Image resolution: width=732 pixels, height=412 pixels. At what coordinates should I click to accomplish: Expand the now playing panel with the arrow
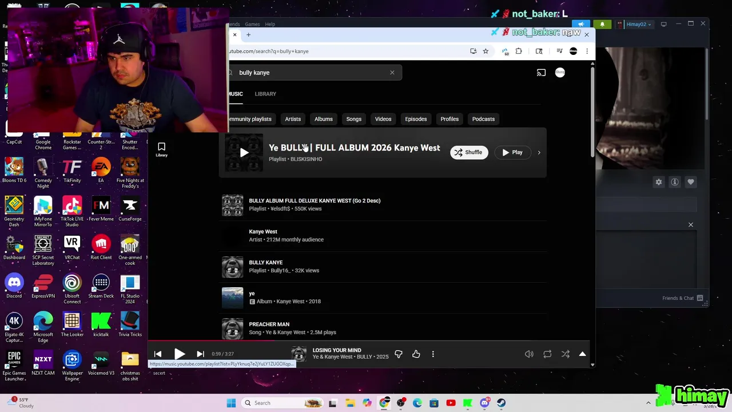[x=582, y=354]
